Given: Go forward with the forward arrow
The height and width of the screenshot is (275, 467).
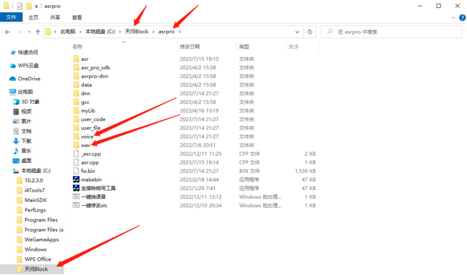Looking at the screenshot, I should (x=20, y=32).
